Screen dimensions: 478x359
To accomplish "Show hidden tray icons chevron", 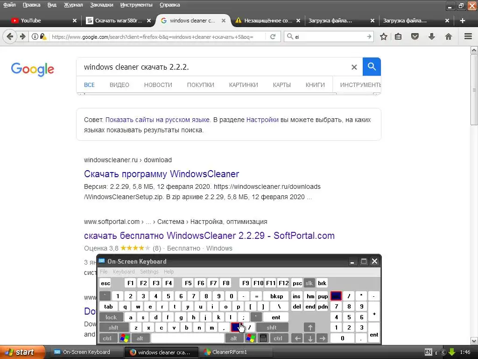I will tap(443, 352).
